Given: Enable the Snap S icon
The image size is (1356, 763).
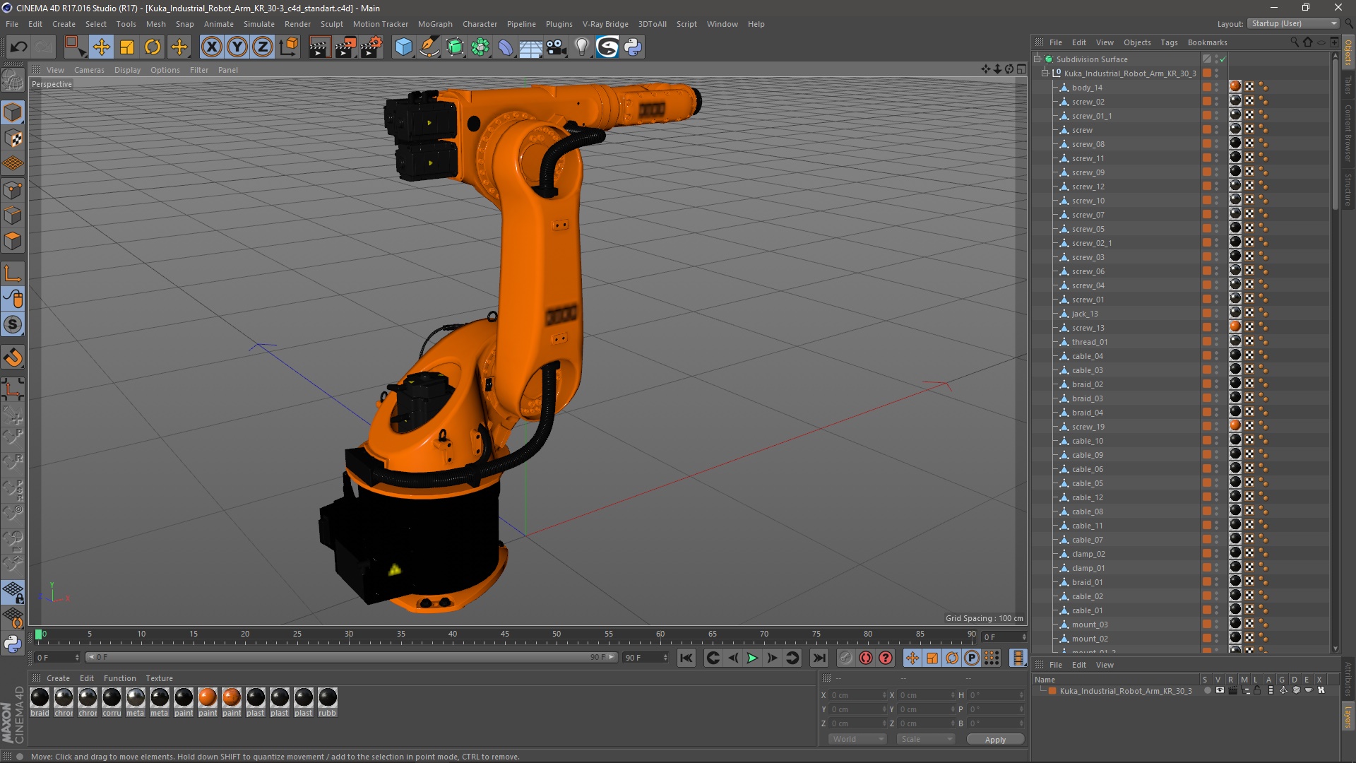Looking at the screenshot, I should 13,325.
